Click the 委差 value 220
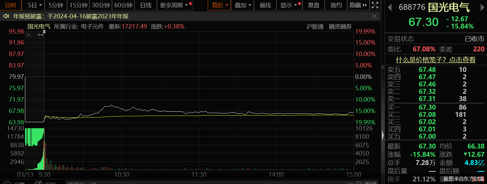487x184 pixels. pos(479,49)
